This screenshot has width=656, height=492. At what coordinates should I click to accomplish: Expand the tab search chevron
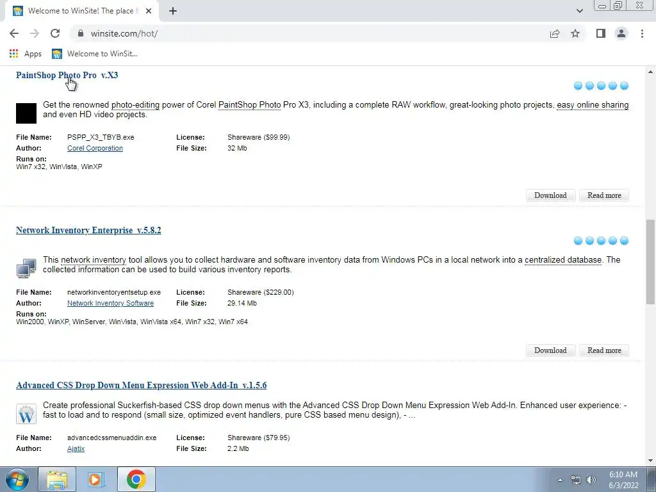pyautogui.click(x=579, y=11)
